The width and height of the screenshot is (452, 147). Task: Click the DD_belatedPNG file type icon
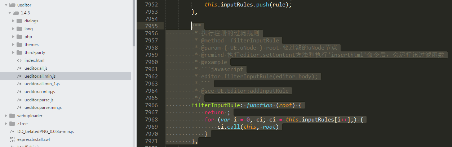[12, 132]
